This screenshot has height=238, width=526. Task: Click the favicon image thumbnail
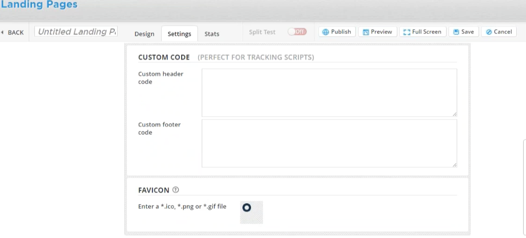251,212
